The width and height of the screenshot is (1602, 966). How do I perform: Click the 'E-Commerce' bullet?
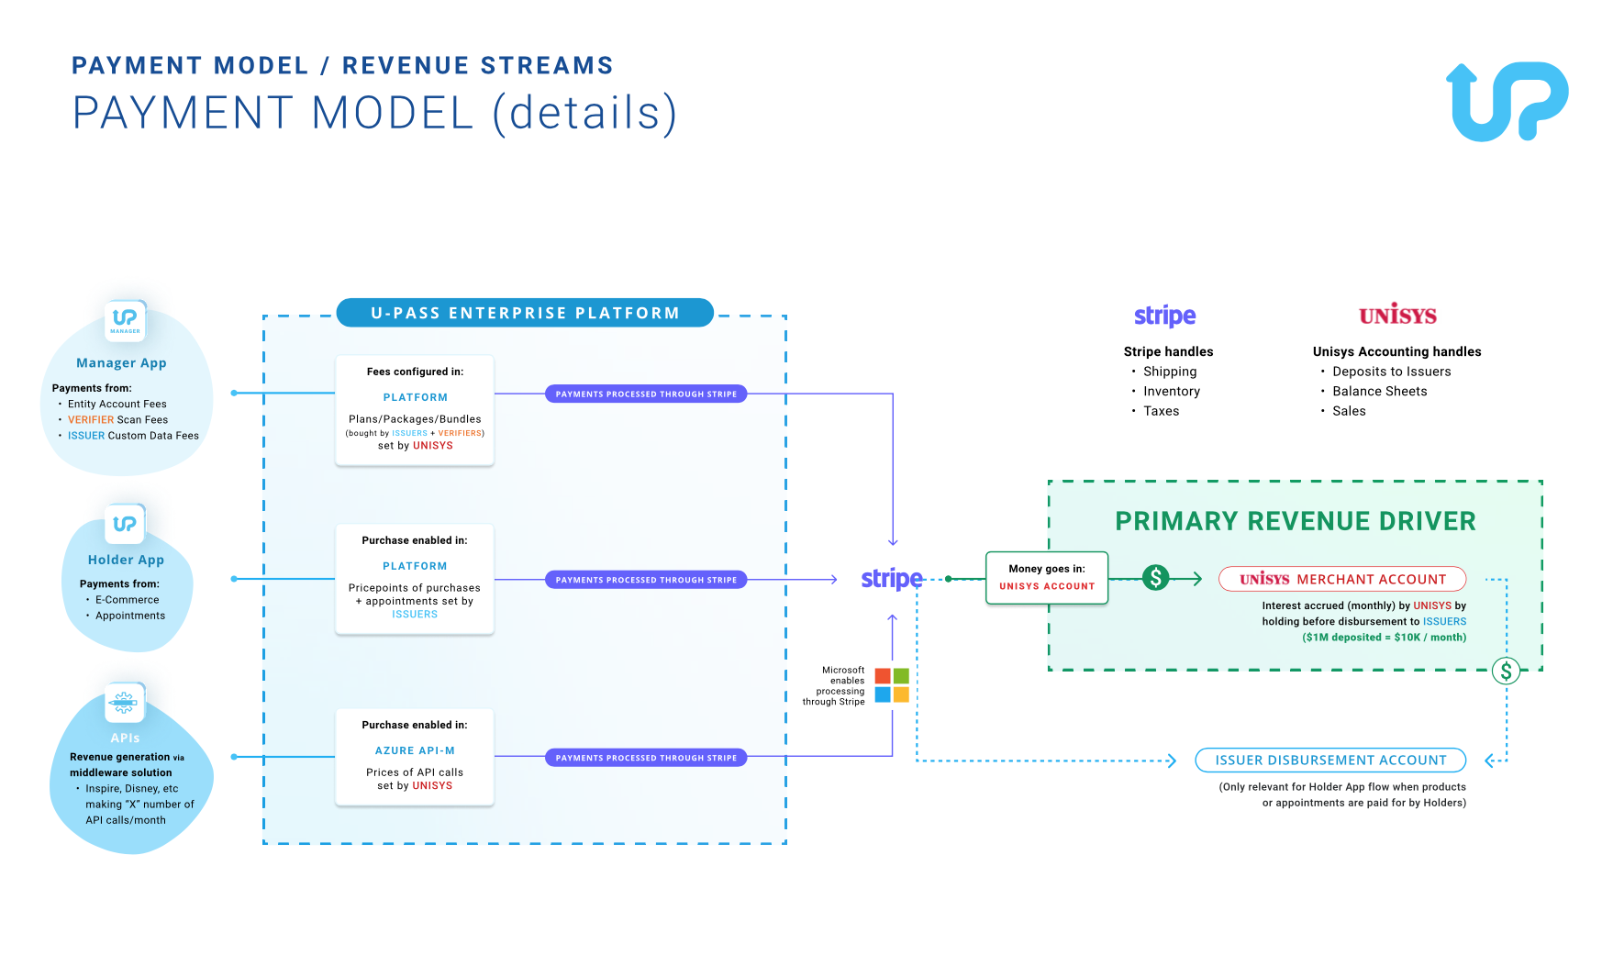[127, 600]
